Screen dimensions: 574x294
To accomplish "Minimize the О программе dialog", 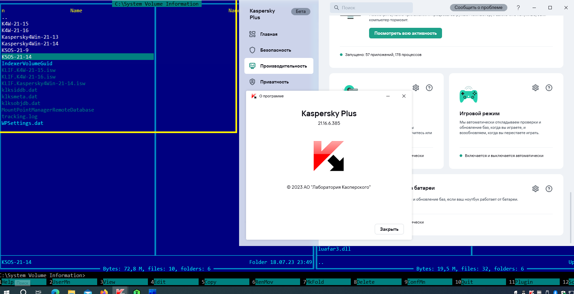I will click(388, 96).
